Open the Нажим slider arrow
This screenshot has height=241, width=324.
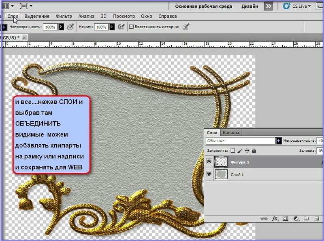point(112,27)
